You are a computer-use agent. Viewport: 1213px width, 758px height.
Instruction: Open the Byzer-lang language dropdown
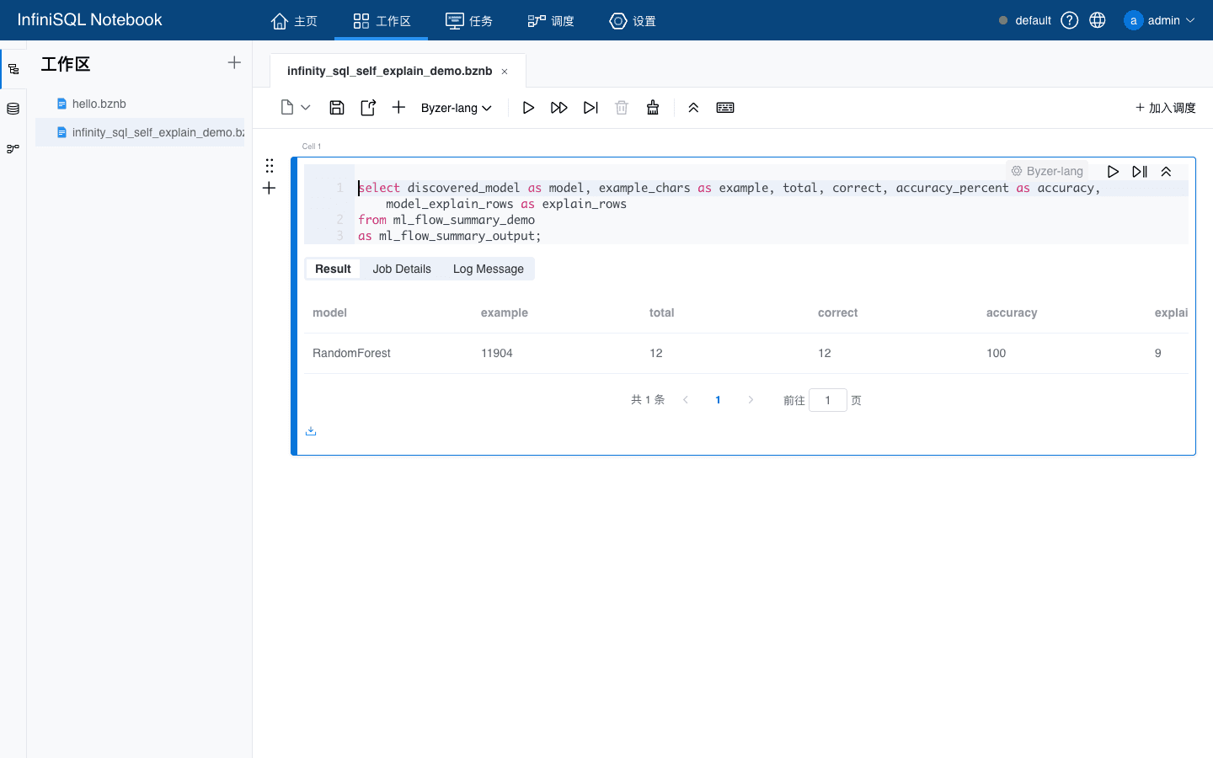tap(457, 108)
